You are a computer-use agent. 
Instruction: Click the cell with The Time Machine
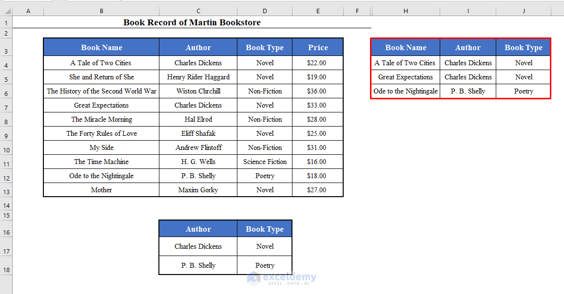click(101, 162)
